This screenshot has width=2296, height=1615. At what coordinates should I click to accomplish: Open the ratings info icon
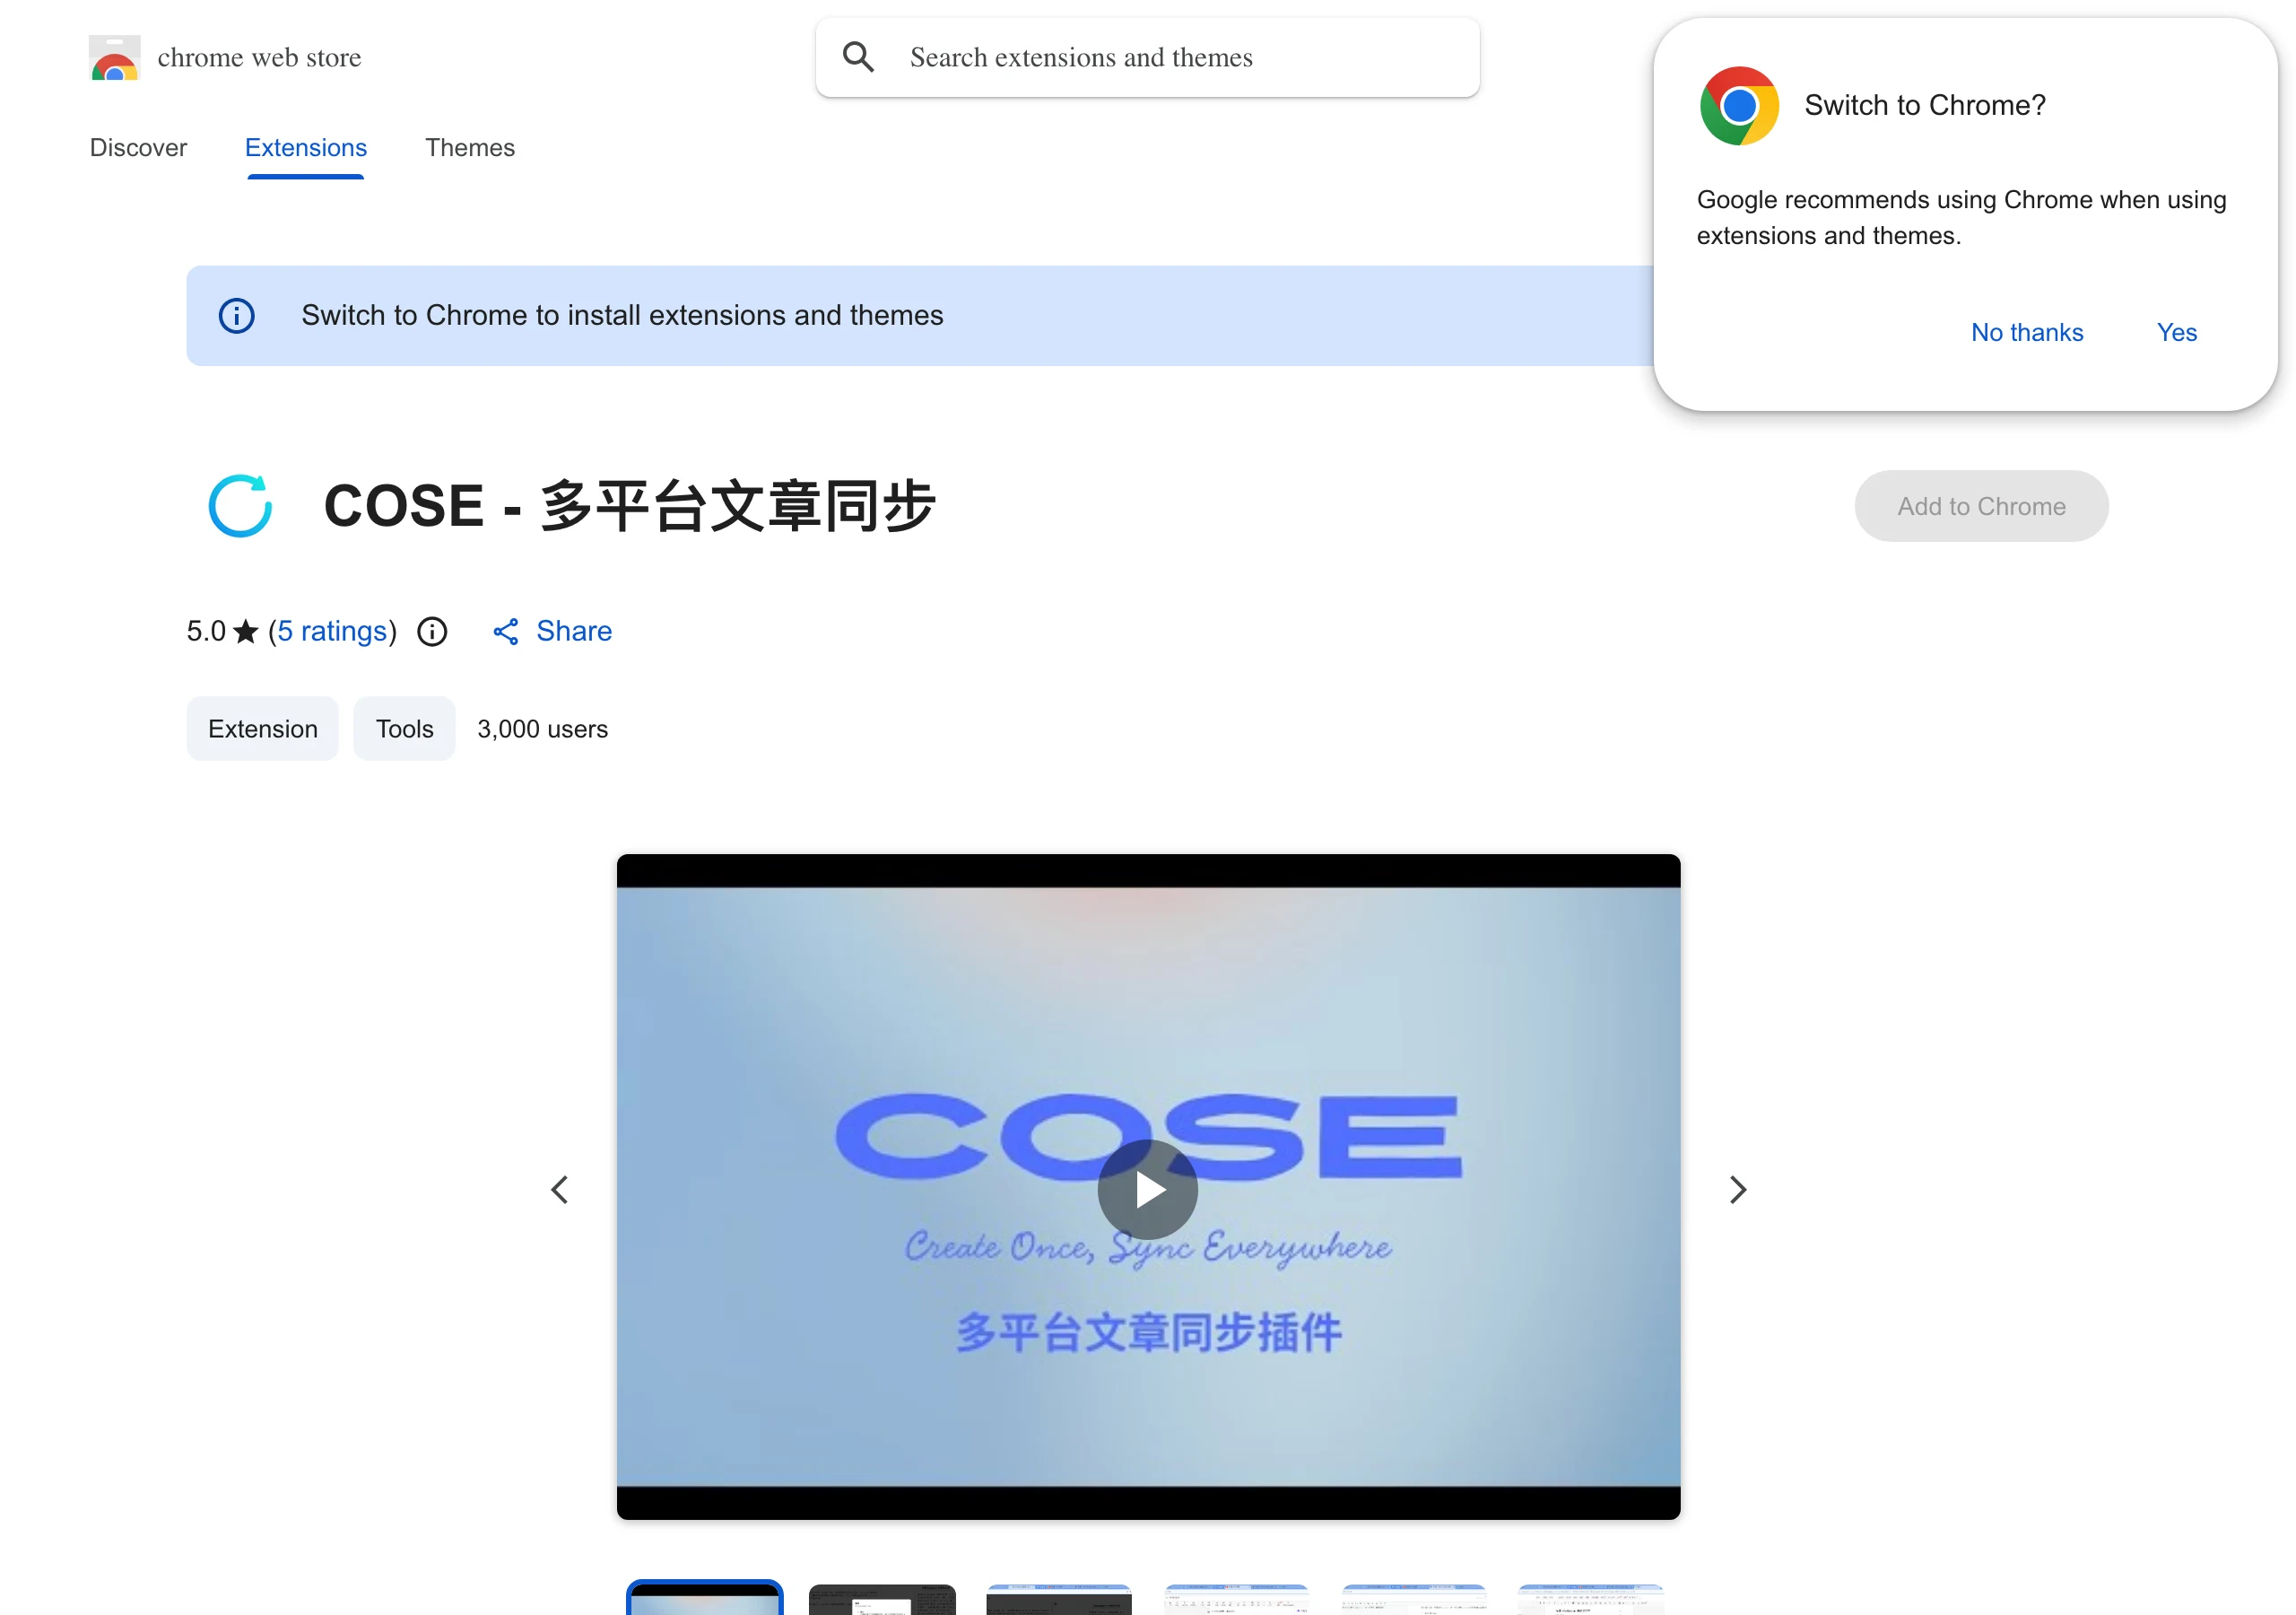pos(432,632)
